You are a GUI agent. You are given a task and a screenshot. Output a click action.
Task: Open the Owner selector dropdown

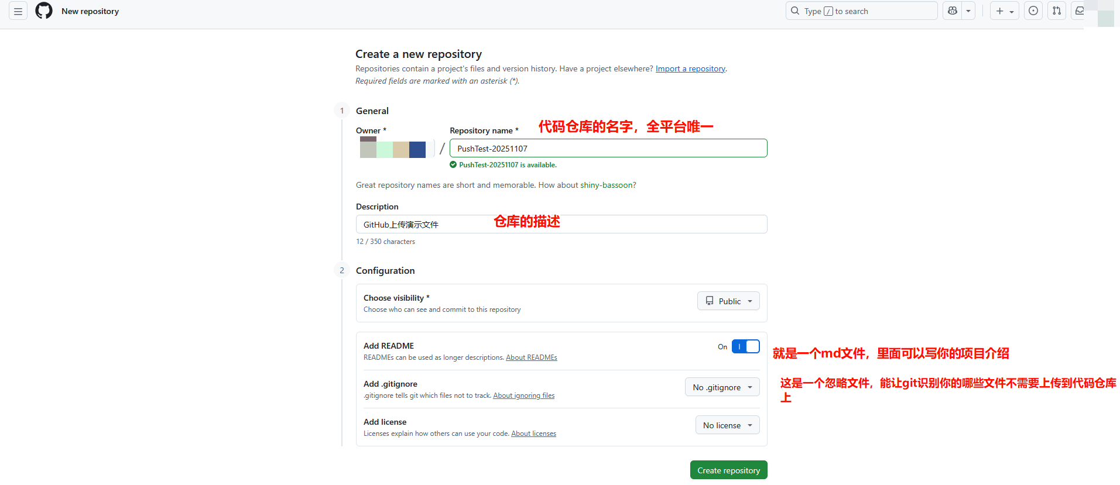coord(395,148)
